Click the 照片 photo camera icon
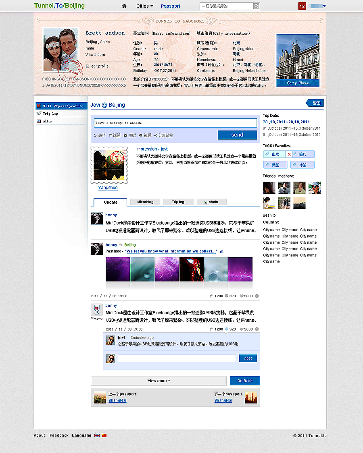Screen dimensions: 363x453 125,135
